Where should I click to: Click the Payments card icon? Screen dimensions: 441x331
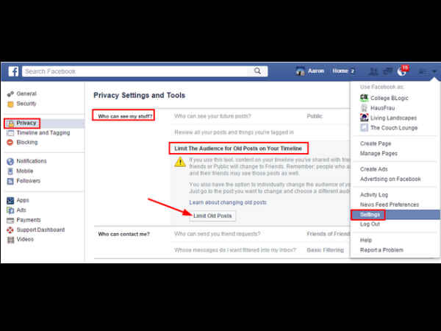(x=10, y=220)
